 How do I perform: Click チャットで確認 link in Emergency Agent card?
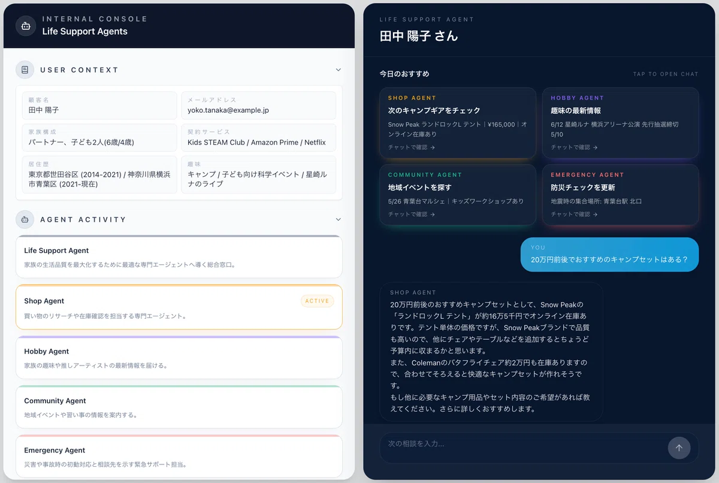pyautogui.click(x=575, y=214)
